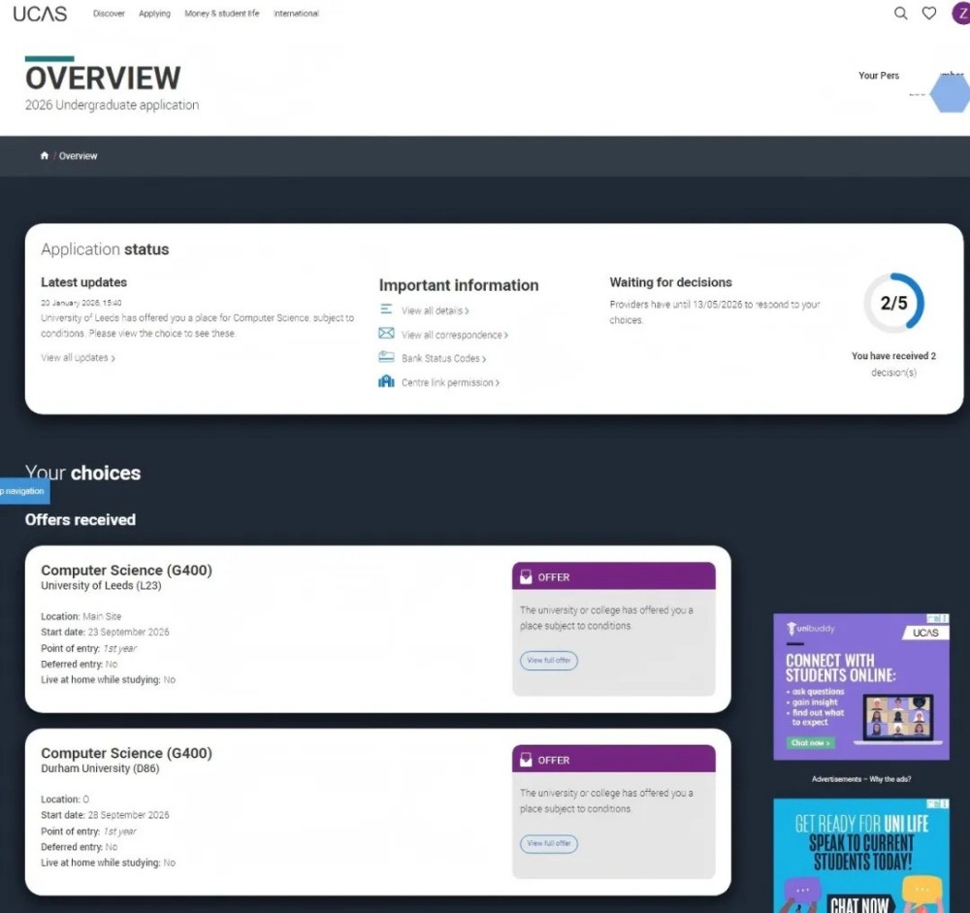View full offer for University of Leeds
Screen dimensions: 970x913
[x=549, y=661]
